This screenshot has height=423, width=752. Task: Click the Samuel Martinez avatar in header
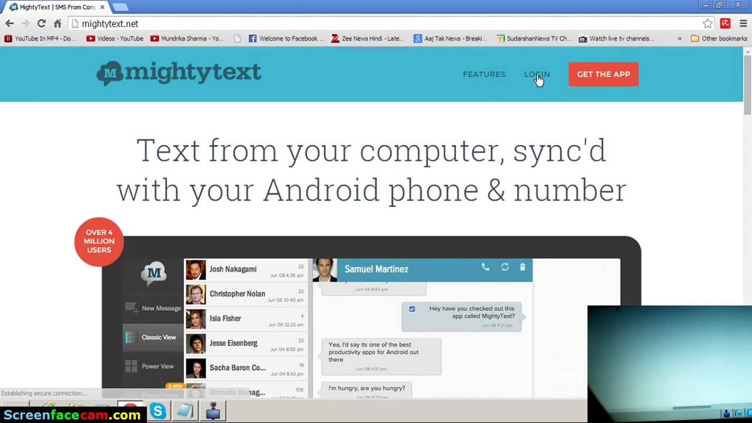[325, 270]
